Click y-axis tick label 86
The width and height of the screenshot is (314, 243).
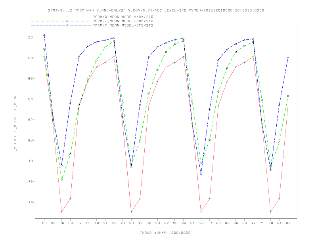[31, 79]
